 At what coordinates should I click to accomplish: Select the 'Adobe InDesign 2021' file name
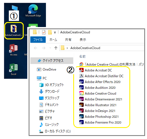[x=100, y=111]
